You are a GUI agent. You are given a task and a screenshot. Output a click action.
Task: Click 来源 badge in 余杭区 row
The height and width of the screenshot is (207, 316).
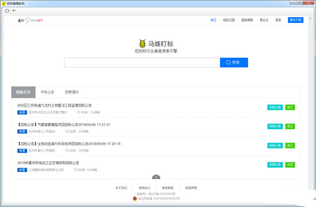click(22, 112)
